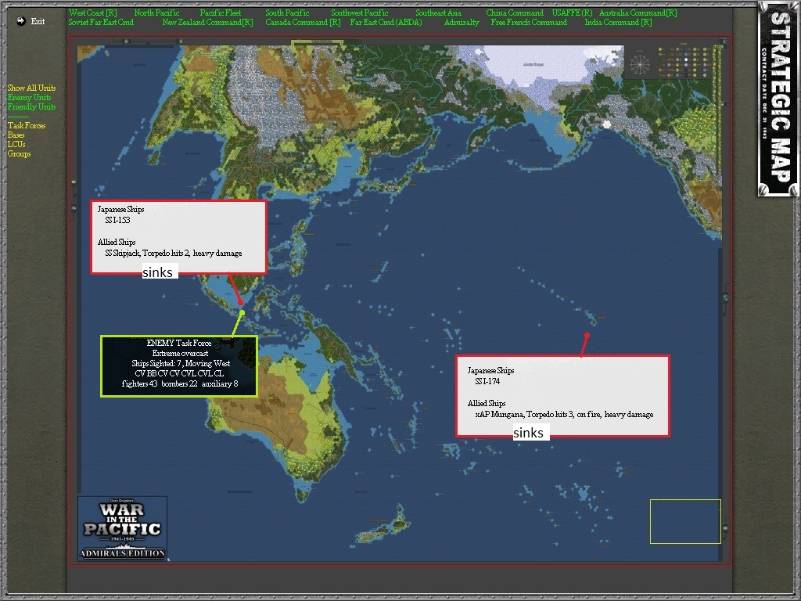Image resolution: width=801 pixels, height=601 pixels.
Task: Toggle Task Forces display
Action: [x=27, y=126]
